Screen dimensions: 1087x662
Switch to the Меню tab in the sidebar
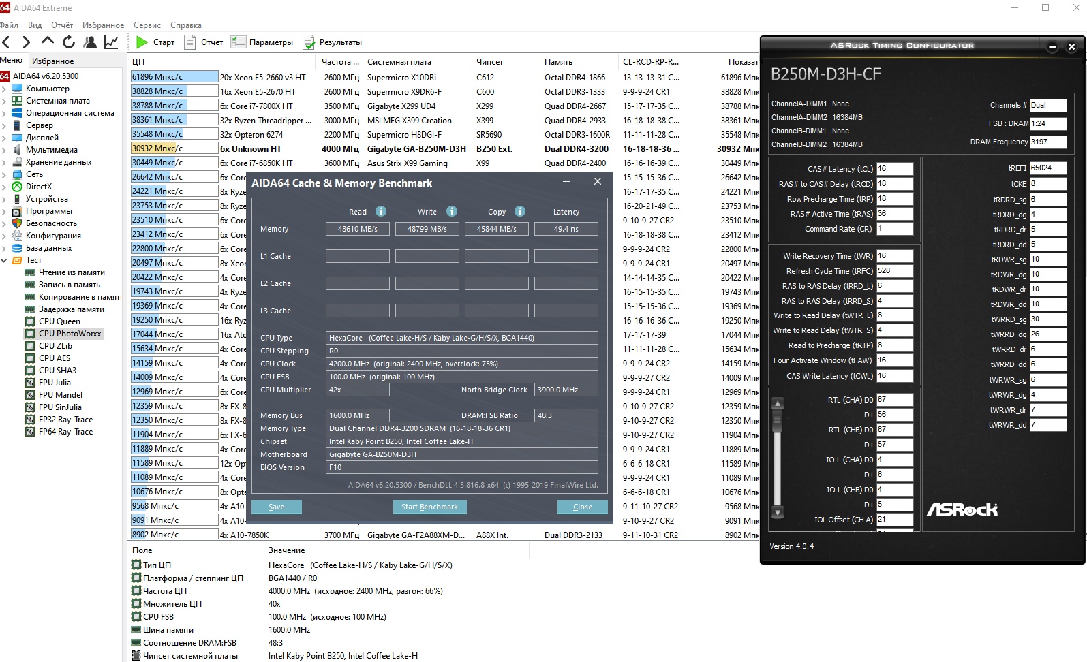(12, 60)
